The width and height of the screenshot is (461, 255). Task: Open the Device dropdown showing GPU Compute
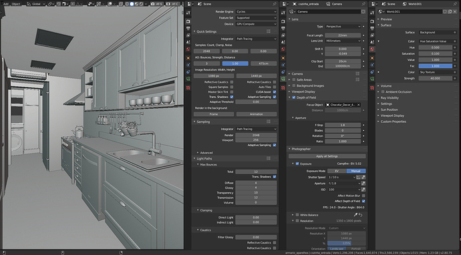pos(256,24)
